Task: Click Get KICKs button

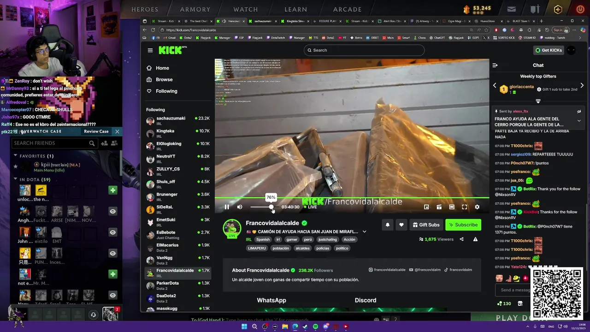Action: (x=548, y=50)
